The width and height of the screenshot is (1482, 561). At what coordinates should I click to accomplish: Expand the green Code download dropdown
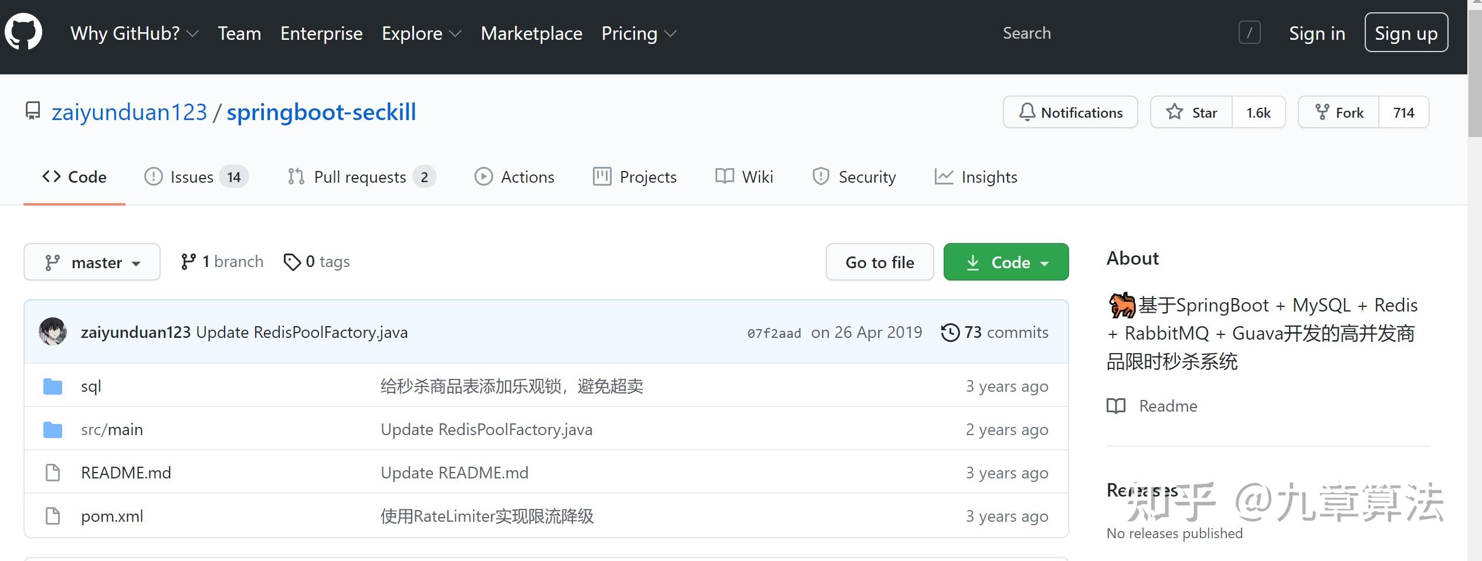[x=1006, y=262]
